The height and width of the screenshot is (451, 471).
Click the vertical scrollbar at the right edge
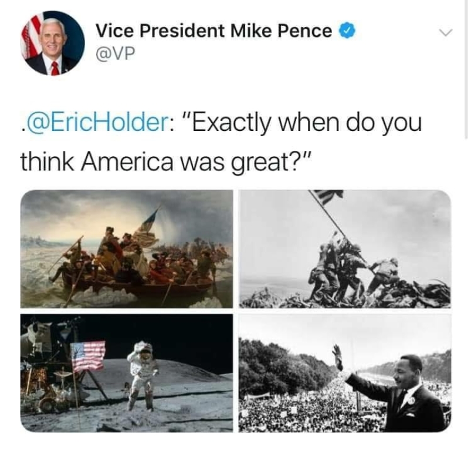[x=465, y=69]
